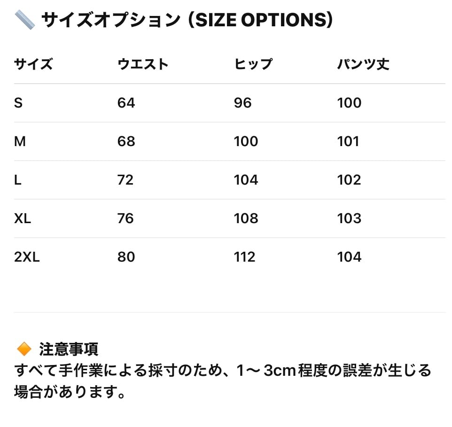Viewport: 452px width, 427px height.
Task: Select the サイズ column header
Action: (33, 64)
